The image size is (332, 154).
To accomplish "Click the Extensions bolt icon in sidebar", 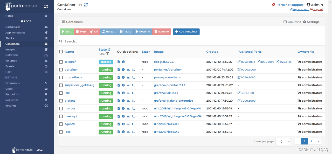I will [x=46, y=83].
